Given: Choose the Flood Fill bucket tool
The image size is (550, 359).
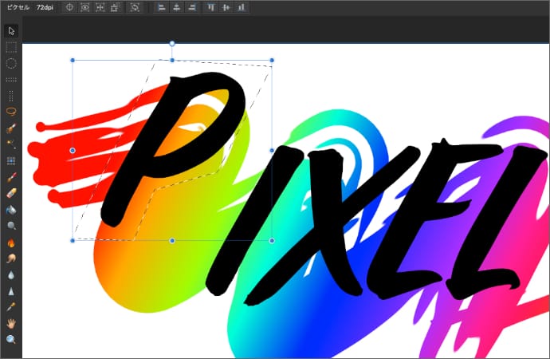Looking at the screenshot, I should click(x=11, y=210).
